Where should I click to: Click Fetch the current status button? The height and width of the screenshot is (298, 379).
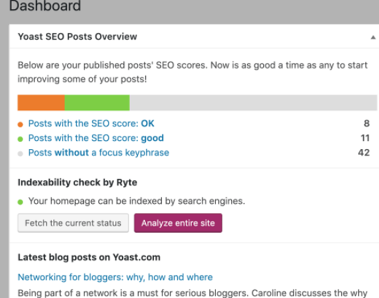point(73,223)
